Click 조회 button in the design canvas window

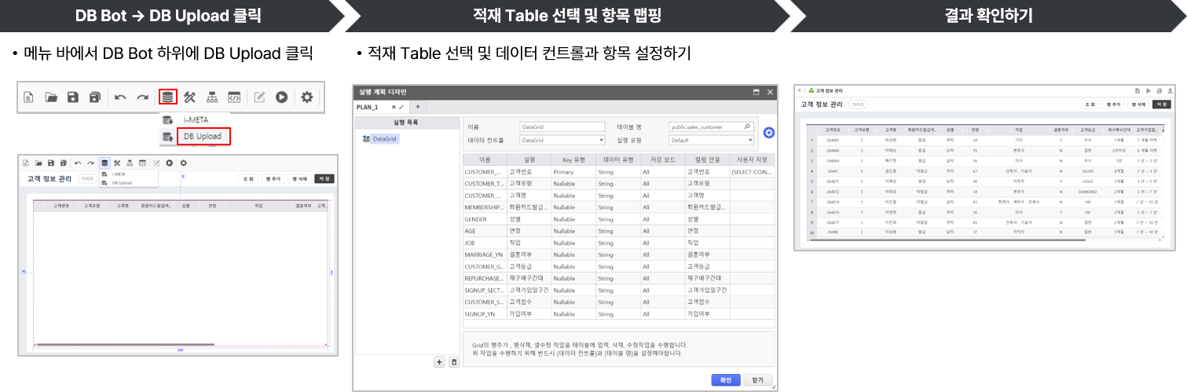pos(249,179)
